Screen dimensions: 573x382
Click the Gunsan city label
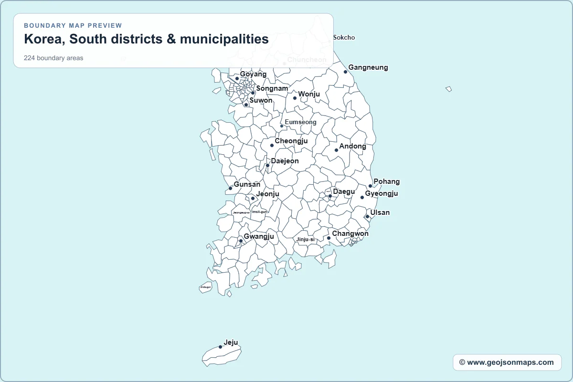click(x=247, y=184)
